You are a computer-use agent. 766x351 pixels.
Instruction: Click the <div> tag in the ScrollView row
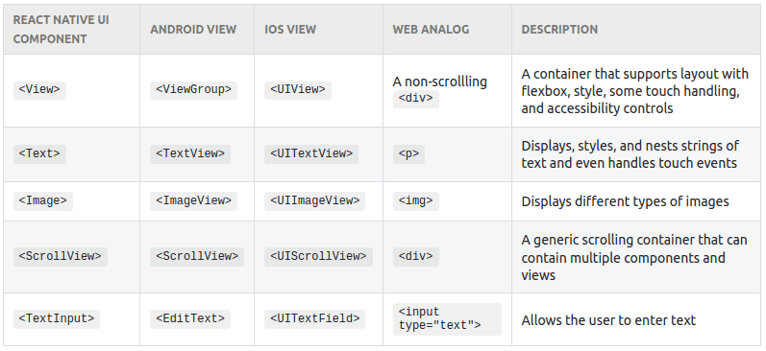tap(416, 257)
